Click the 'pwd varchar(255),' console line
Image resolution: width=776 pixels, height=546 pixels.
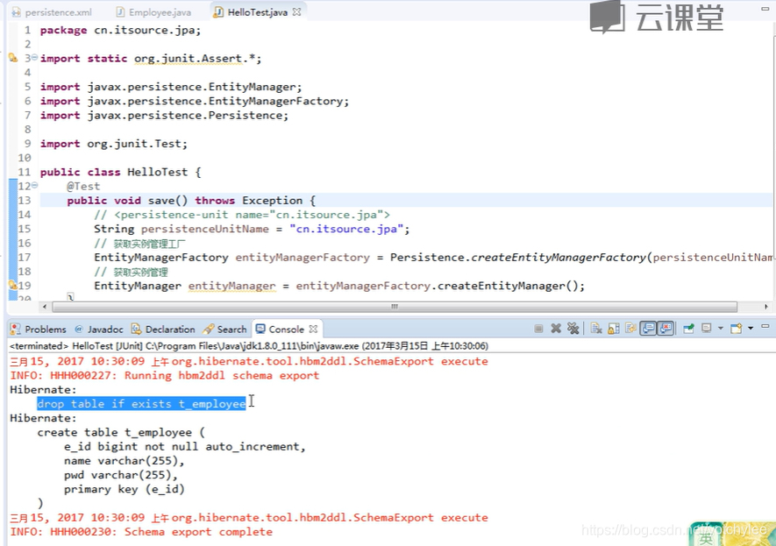click(121, 475)
